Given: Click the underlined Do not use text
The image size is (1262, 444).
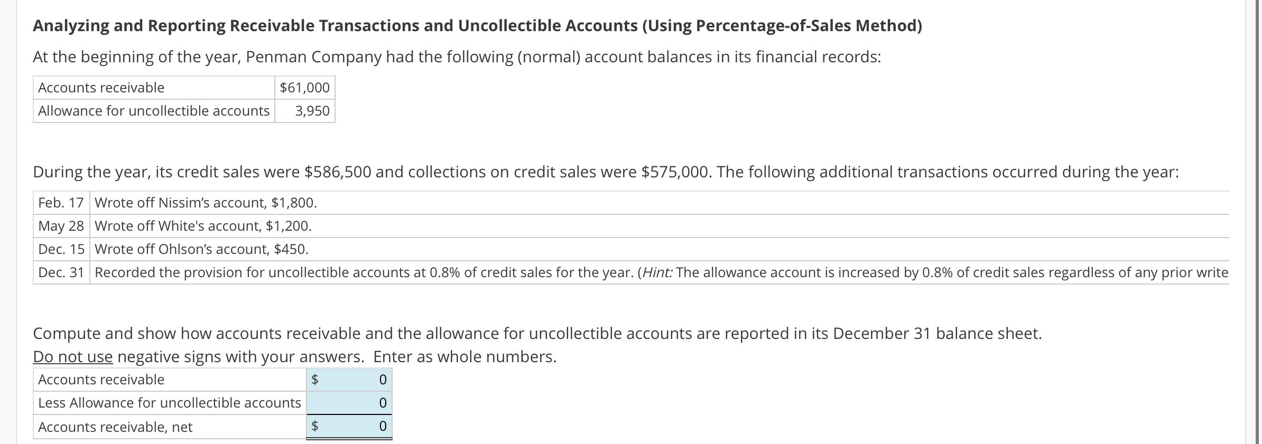Looking at the screenshot, I should [x=72, y=356].
